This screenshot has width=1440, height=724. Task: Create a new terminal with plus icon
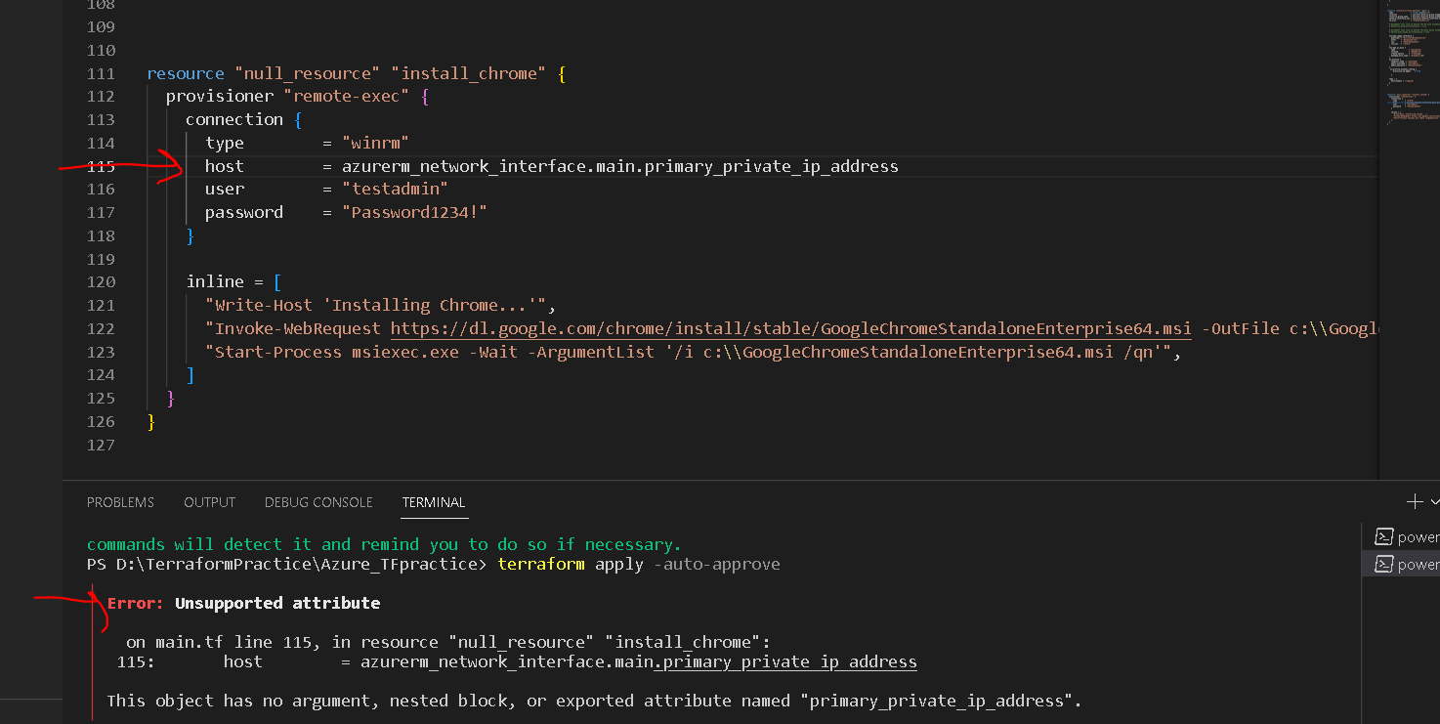point(1415,501)
